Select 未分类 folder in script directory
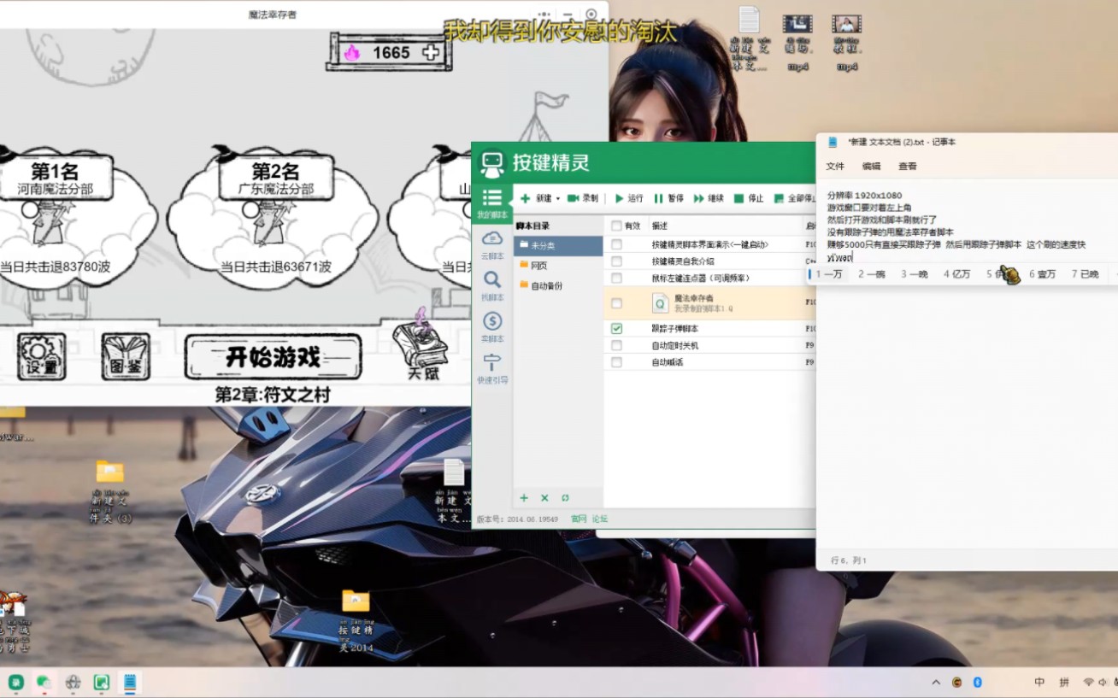 click(558, 245)
